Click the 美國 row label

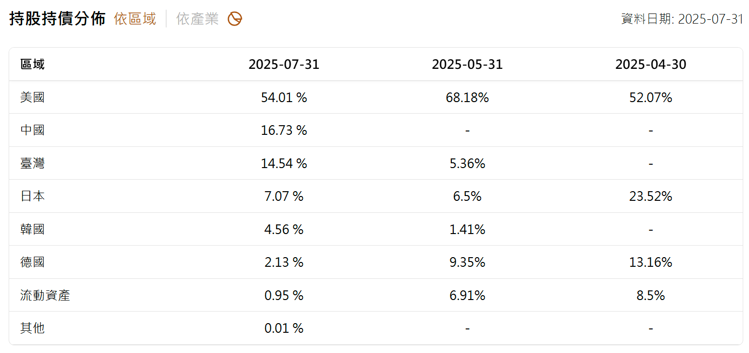point(33,98)
